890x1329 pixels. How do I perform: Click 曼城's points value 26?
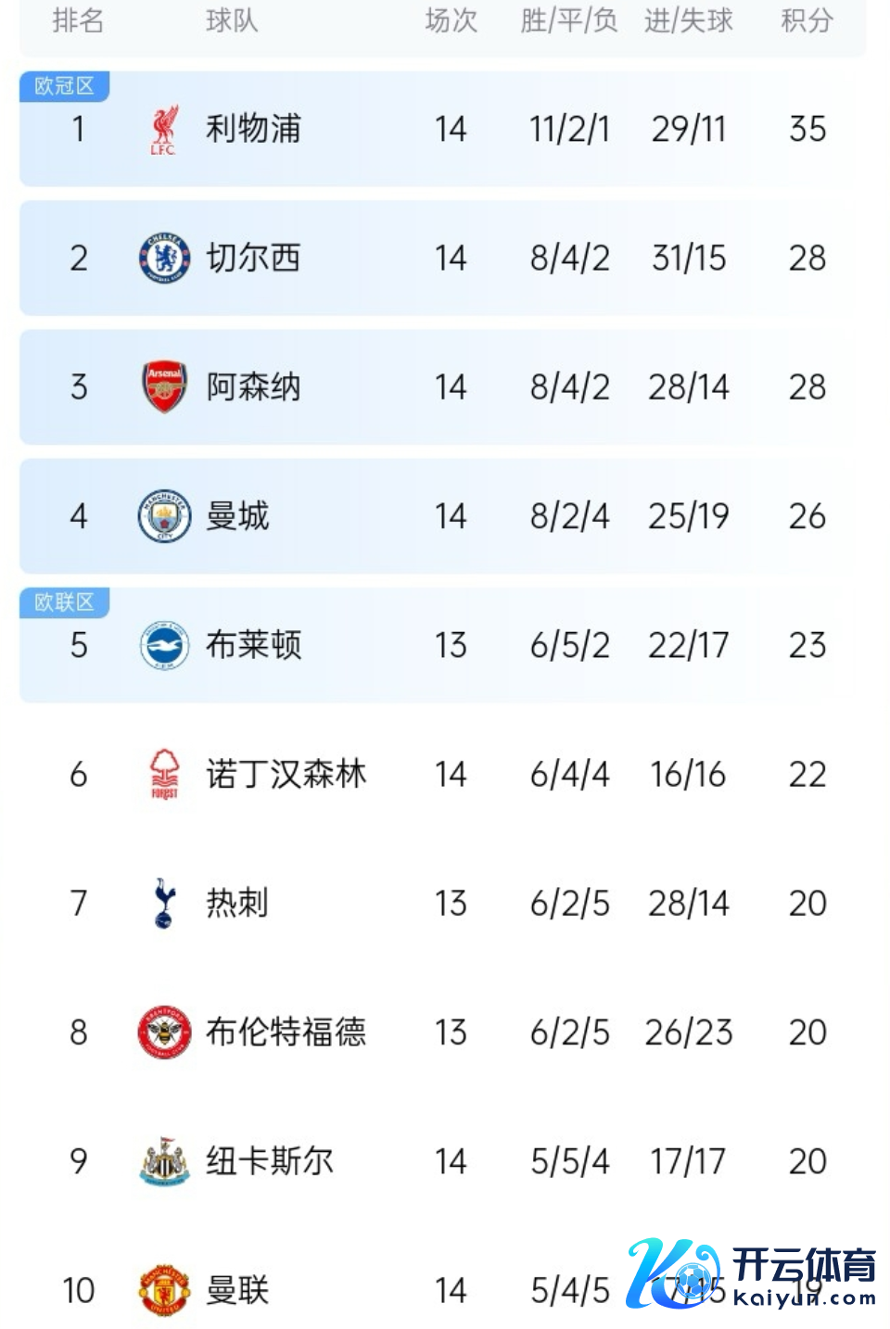pos(807,516)
